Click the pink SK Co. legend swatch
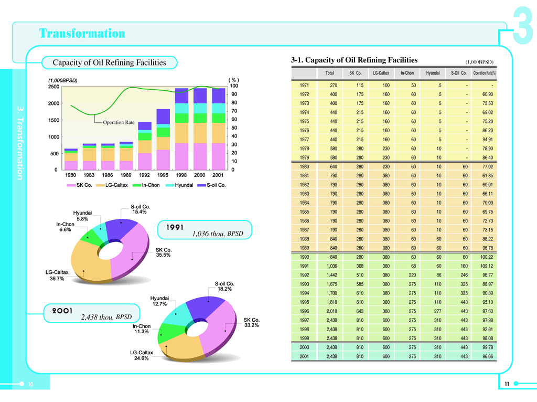 tap(71, 185)
